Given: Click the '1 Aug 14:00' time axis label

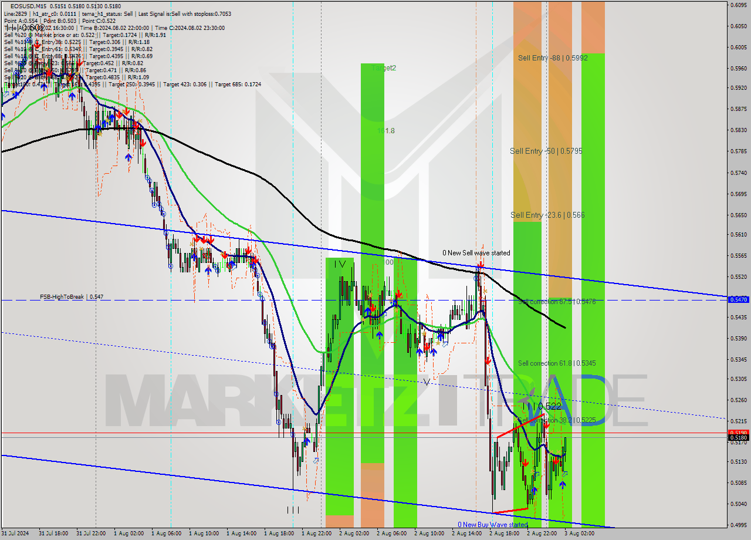Looking at the screenshot, I should (242, 534).
